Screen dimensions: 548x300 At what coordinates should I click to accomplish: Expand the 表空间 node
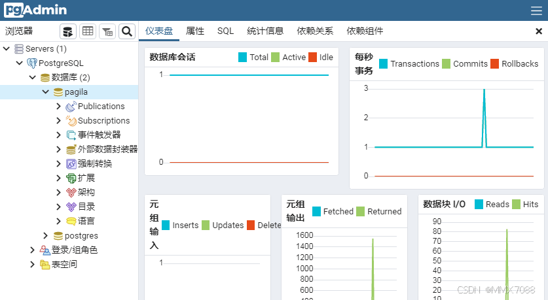[32, 265]
